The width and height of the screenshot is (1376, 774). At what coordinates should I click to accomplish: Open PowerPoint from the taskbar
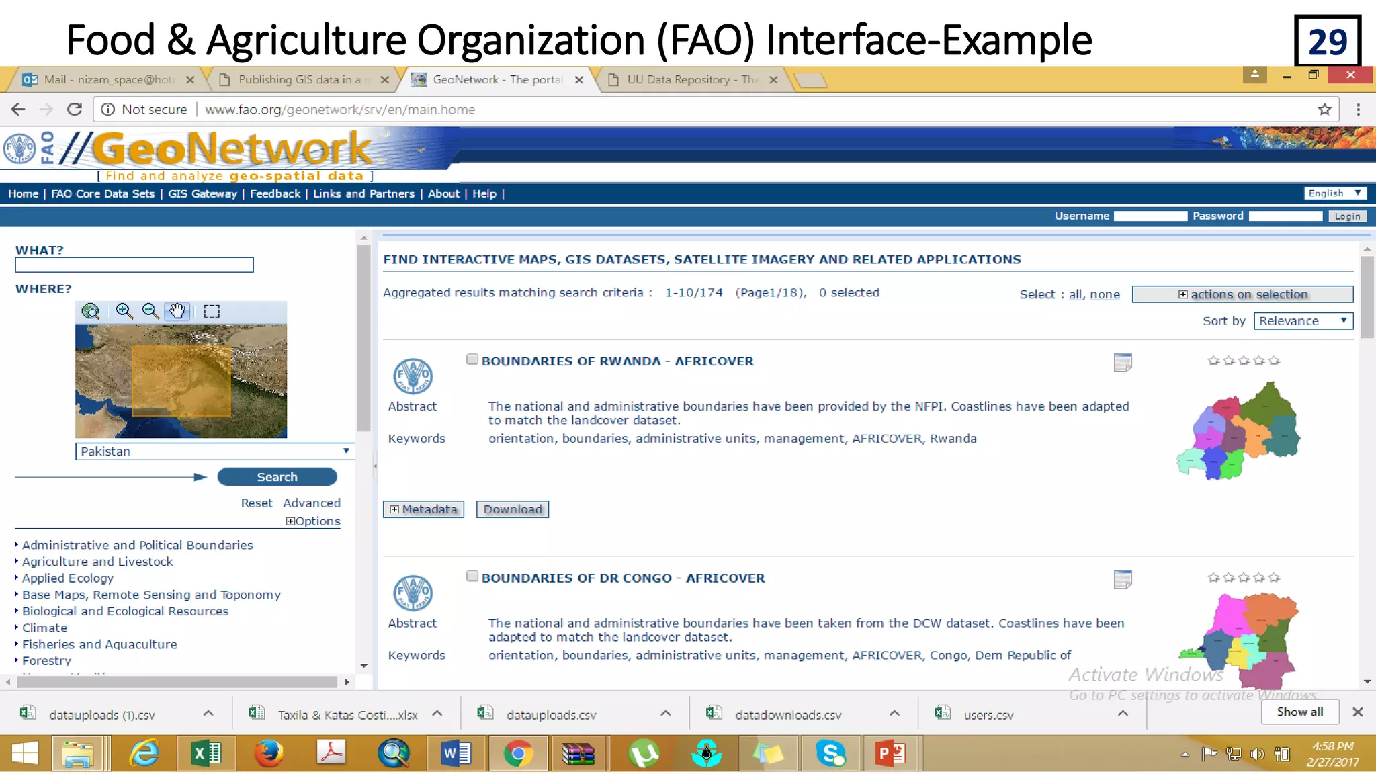(891, 754)
